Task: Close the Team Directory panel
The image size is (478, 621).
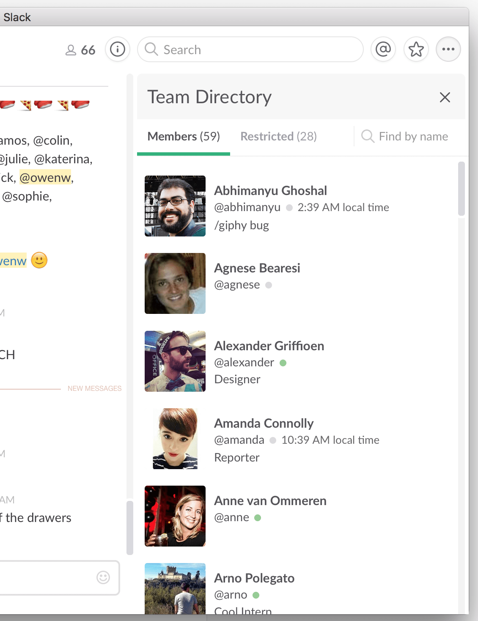Action: (445, 97)
